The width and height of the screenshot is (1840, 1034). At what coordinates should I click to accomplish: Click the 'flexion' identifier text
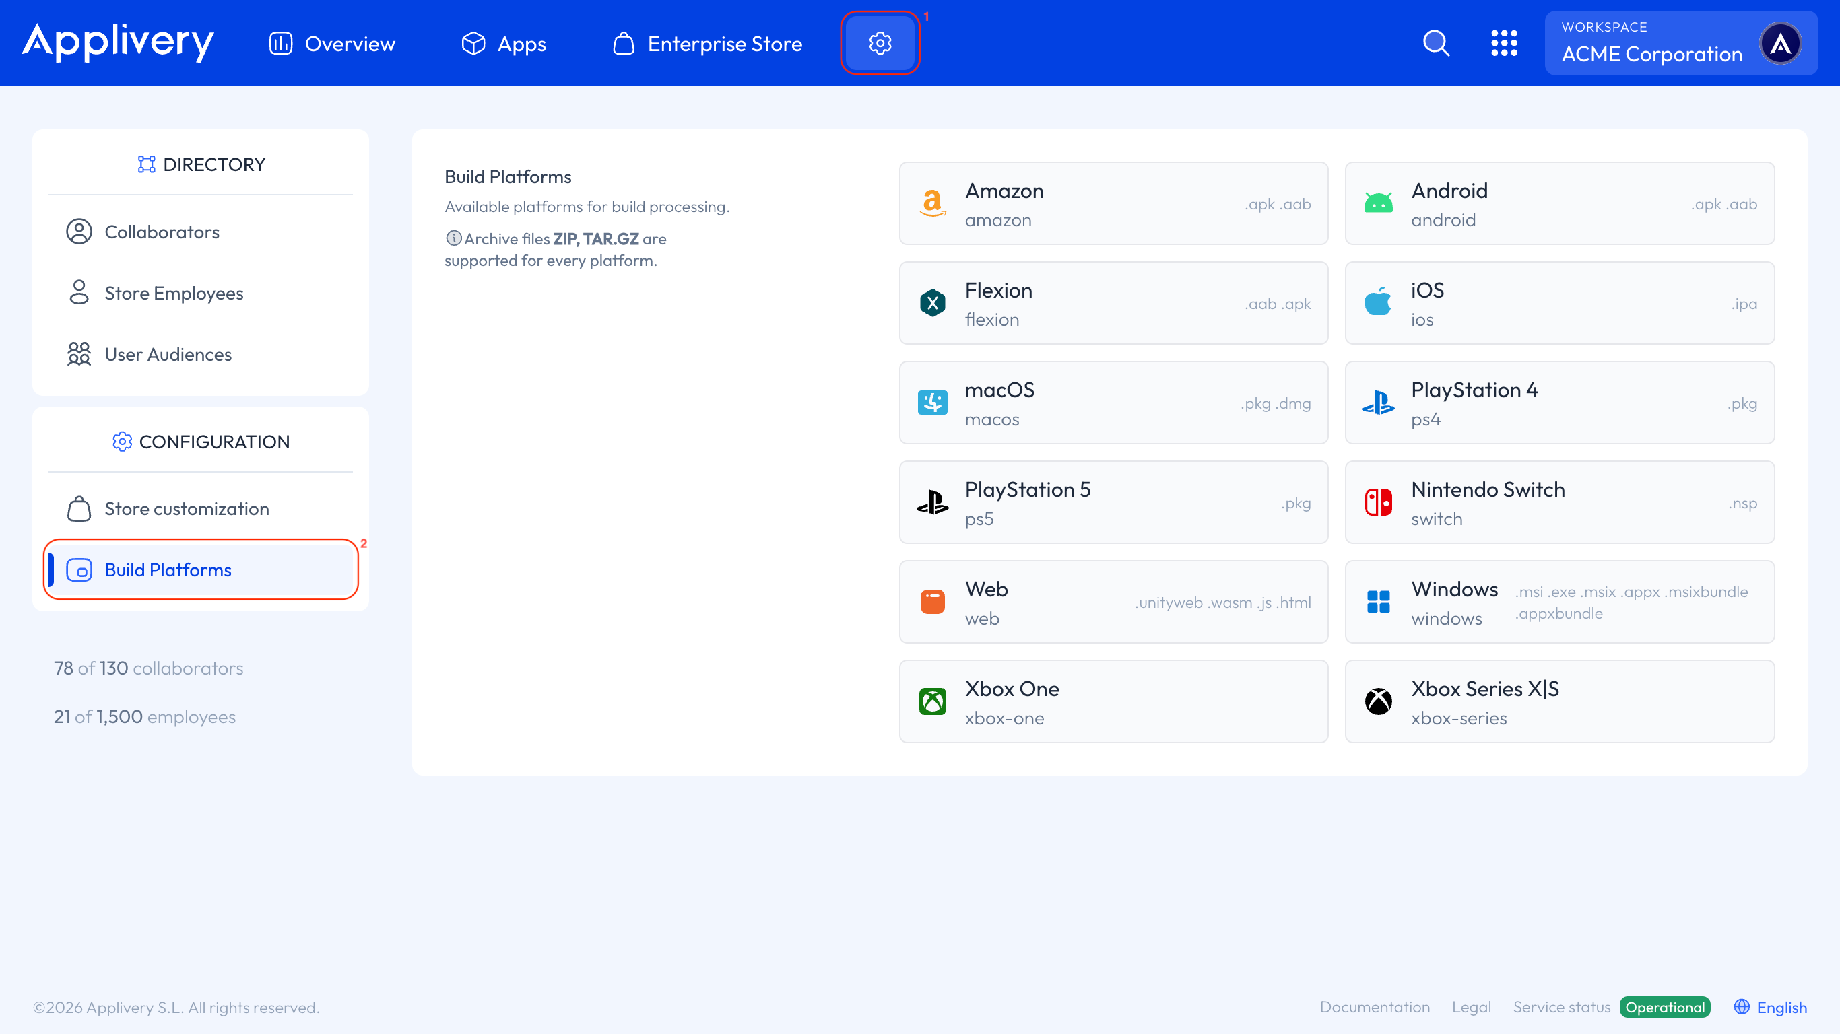(991, 320)
